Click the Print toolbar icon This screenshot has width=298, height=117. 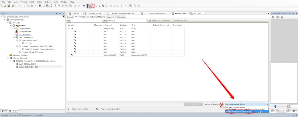coord(13,6)
